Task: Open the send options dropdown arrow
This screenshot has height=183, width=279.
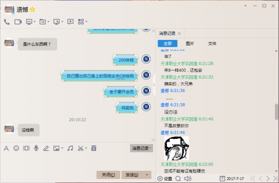Action: pos(147,175)
